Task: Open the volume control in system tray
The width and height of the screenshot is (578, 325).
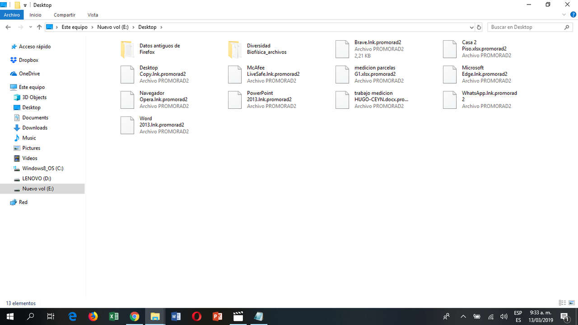Action: (x=504, y=316)
